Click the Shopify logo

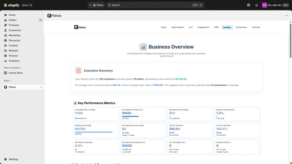(x=12, y=5)
